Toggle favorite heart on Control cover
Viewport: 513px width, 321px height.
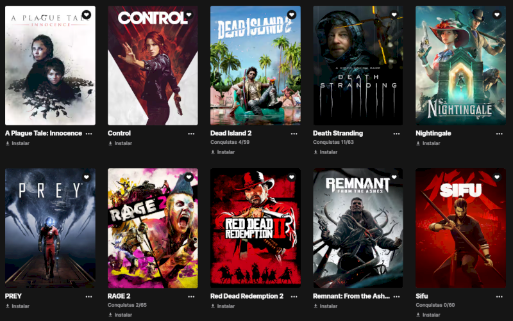click(x=189, y=15)
